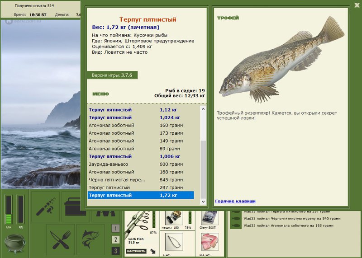
Task: Click the green cauldron icon
Action: [x=15, y=244]
